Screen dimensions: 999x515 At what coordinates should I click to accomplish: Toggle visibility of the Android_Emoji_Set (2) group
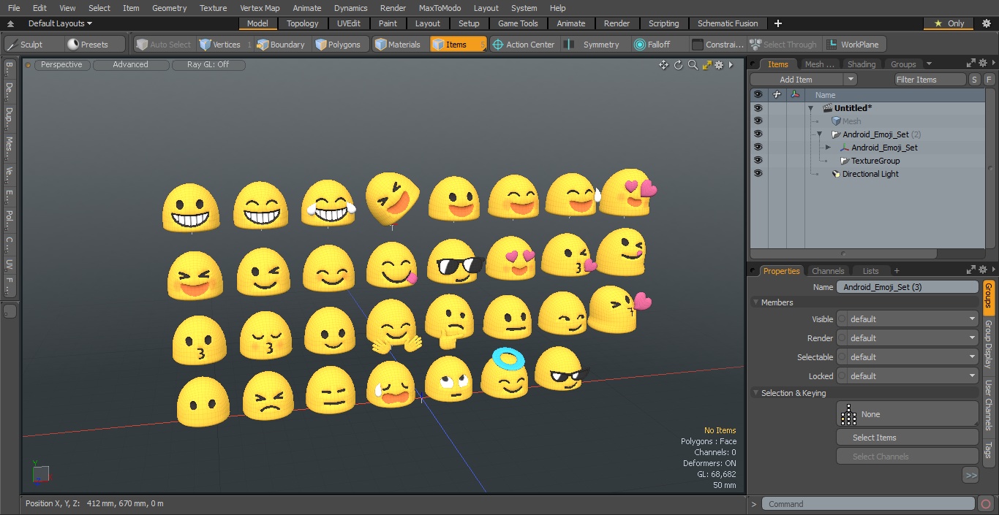[758, 134]
